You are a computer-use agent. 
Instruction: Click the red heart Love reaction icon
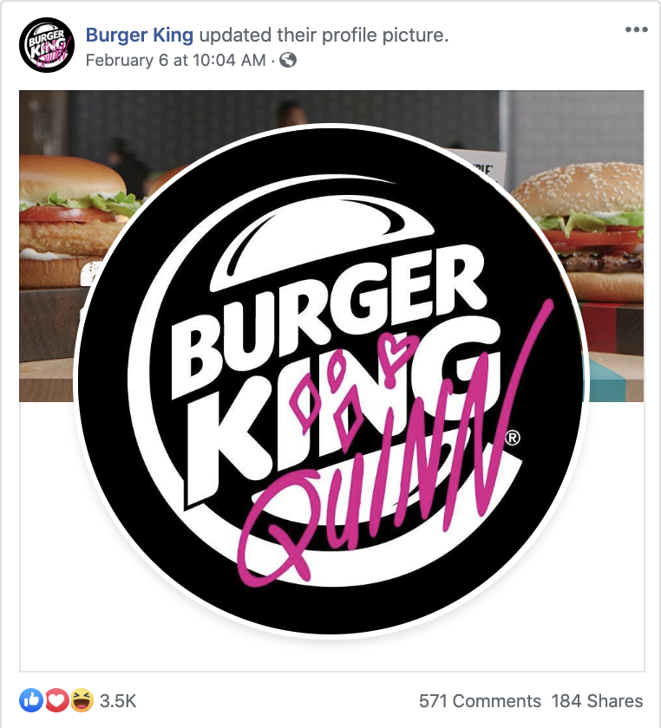click(56, 700)
